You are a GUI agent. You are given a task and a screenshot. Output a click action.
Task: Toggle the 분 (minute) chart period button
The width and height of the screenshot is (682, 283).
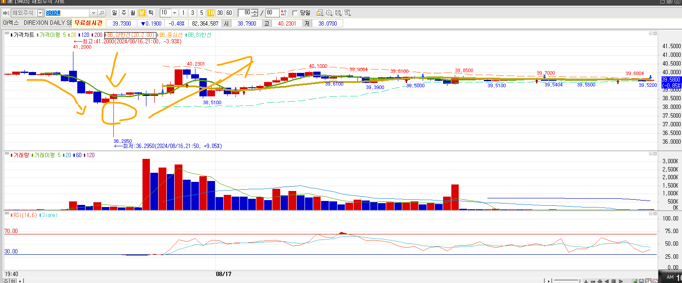142,13
